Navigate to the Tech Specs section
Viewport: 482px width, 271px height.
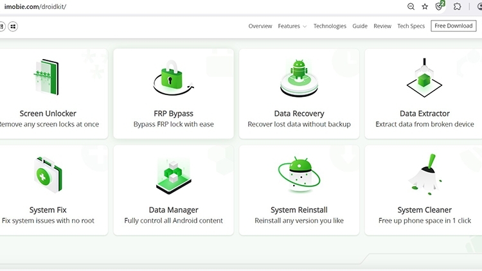(411, 26)
